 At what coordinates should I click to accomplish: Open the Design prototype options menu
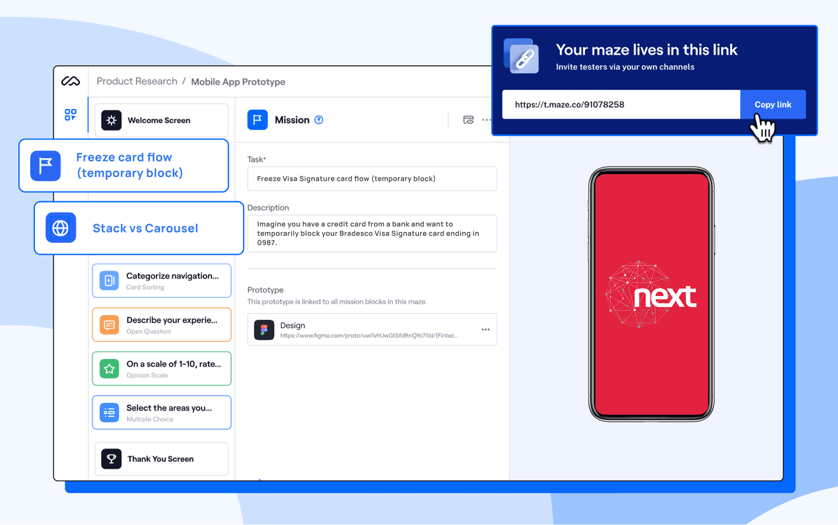pos(485,329)
